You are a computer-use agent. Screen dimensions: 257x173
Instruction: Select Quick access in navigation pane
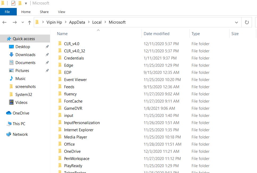point(25,39)
